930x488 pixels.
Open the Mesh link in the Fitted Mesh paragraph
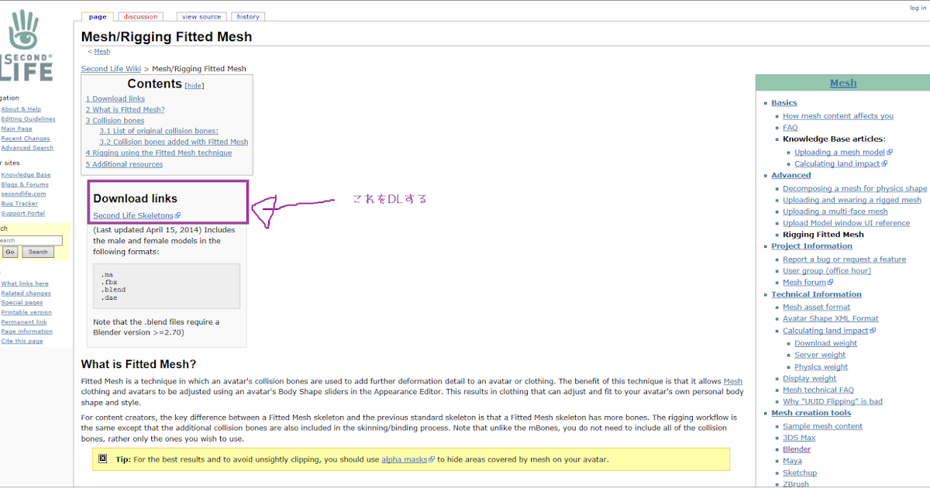732,381
